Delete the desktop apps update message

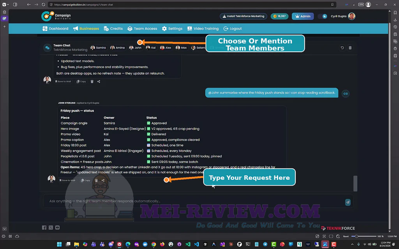click(92, 82)
